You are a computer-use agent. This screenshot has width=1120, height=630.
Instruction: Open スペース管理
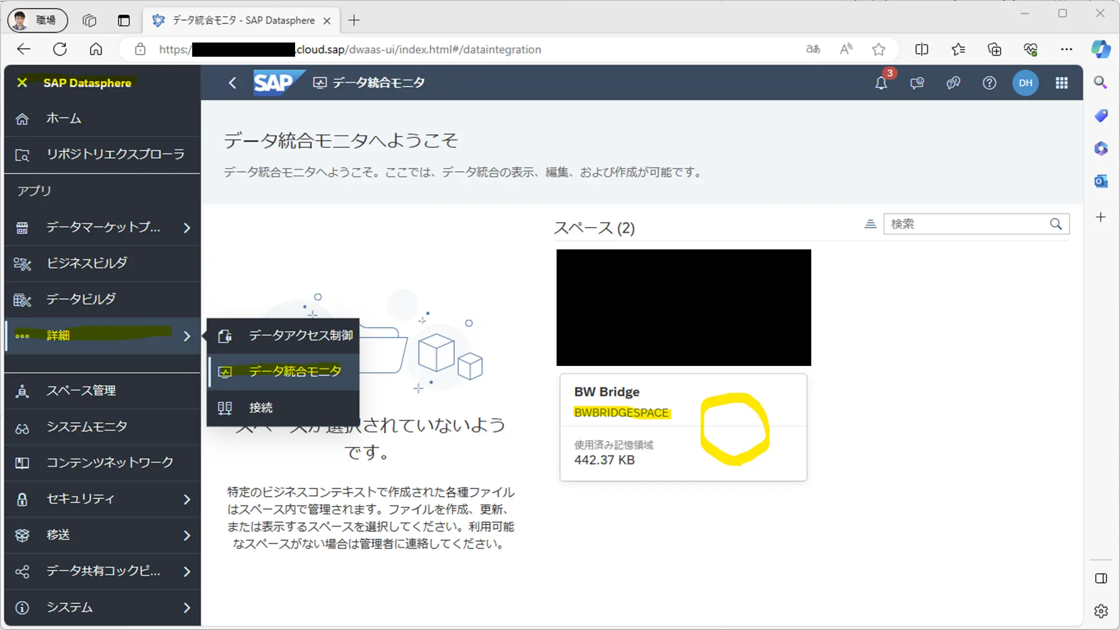pyautogui.click(x=102, y=391)
